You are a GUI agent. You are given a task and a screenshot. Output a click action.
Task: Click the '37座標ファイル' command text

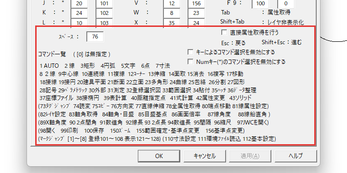coord(56,98)
